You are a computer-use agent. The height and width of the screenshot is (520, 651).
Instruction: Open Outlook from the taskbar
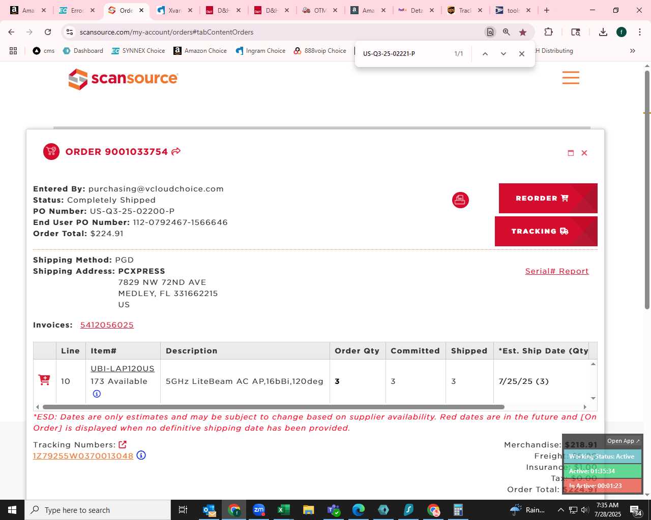click(209, 510)
